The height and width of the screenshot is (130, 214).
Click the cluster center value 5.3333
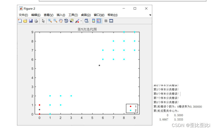(178, 119)
